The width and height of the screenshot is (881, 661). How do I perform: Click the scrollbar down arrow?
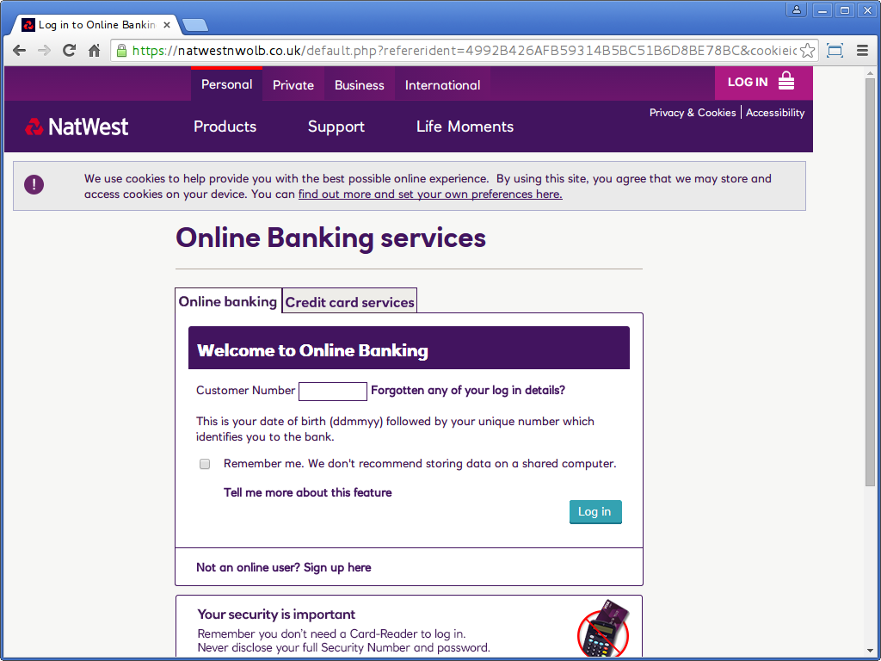(870, 651)
